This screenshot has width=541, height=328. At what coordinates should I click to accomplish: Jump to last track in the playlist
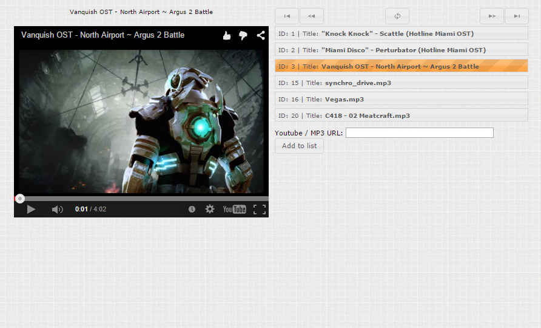(x=517, y=16)
